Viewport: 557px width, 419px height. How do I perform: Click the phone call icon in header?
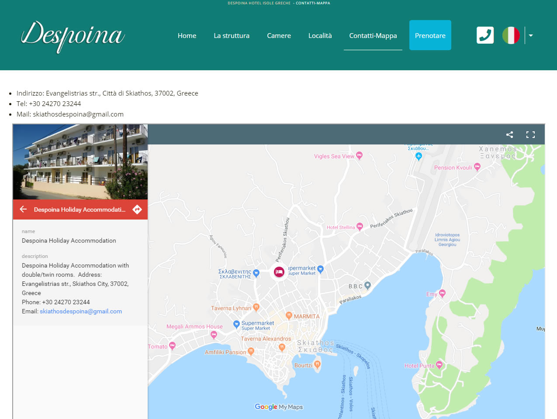pos(485,35)
